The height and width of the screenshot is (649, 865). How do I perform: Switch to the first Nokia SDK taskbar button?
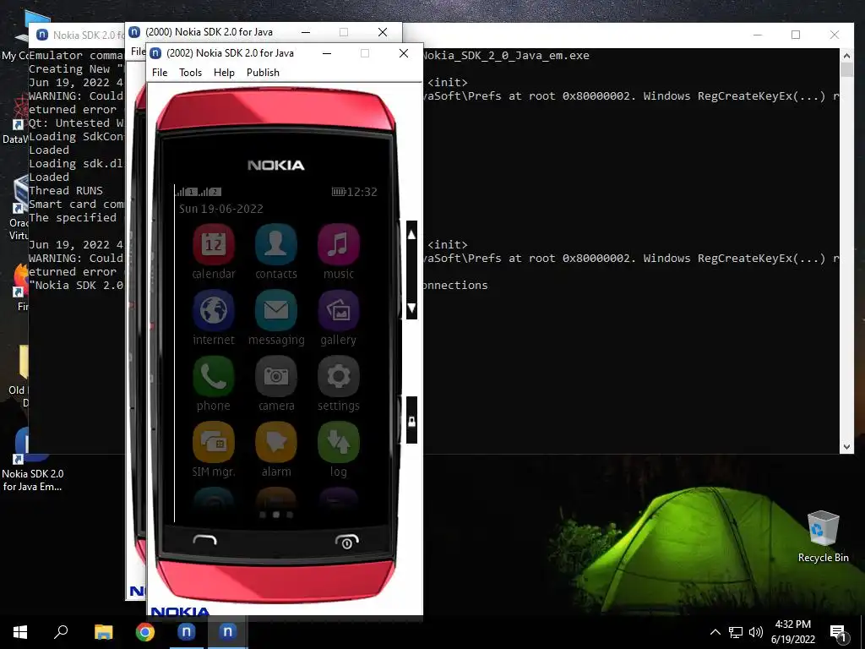coord(187,632)
